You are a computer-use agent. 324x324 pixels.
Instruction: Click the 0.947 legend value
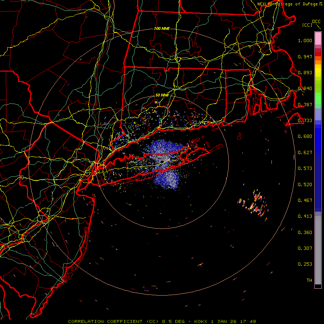coord(305,57)
